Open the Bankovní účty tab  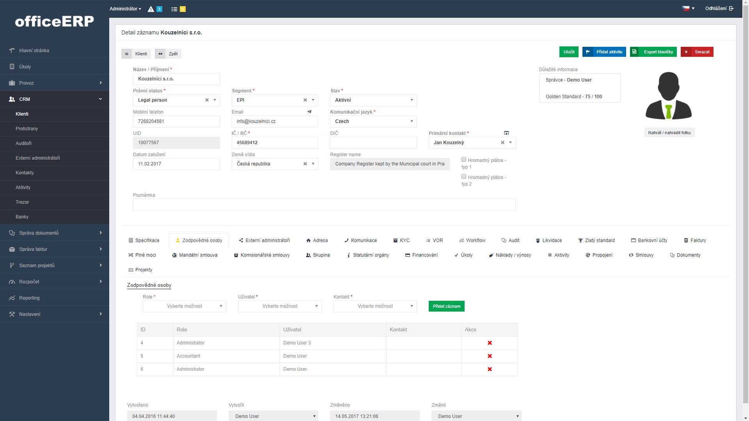point(649,241)
